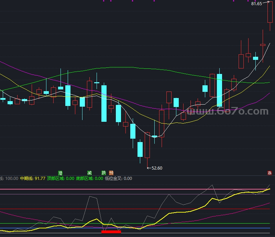Click the gray 100.00 value label

point(12,179)
